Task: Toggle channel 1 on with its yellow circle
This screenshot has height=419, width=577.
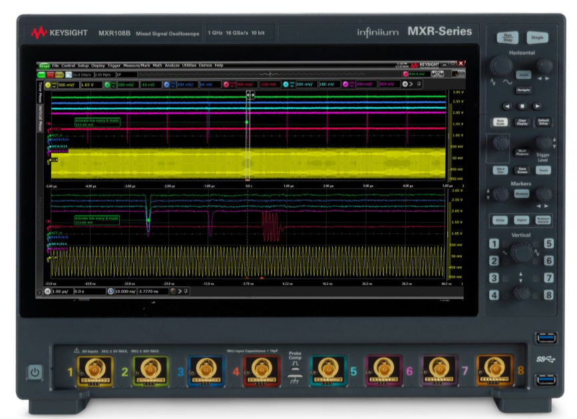Action: tap(48, 84)
